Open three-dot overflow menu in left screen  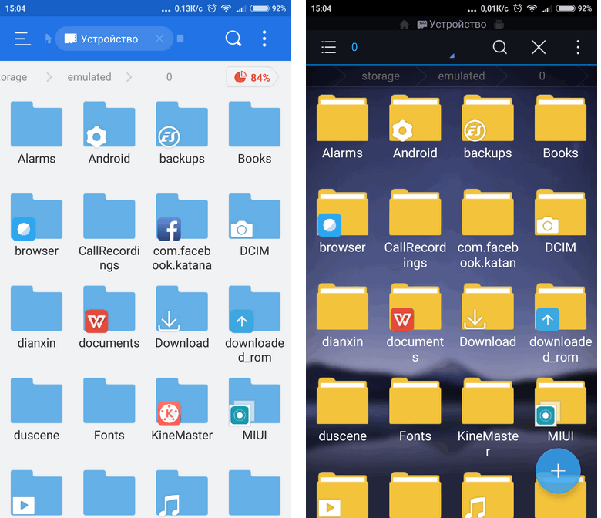tap(264, 39)
